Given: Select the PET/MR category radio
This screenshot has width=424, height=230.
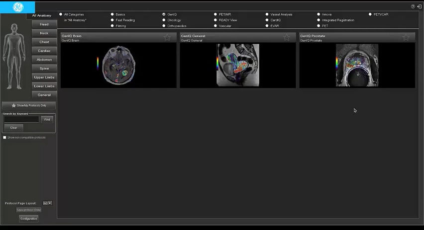Looking at the screenshot, I should tap(215, 14).
